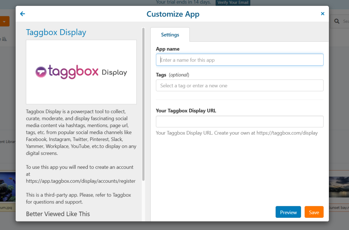
Task: Click the URL help text below field
Action: [x=237, y=133]
